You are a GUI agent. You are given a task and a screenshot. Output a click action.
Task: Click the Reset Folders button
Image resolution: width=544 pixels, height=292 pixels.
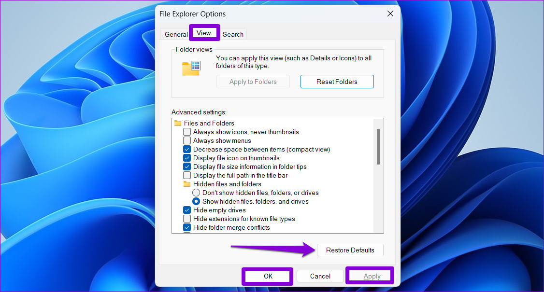(337, 82)
